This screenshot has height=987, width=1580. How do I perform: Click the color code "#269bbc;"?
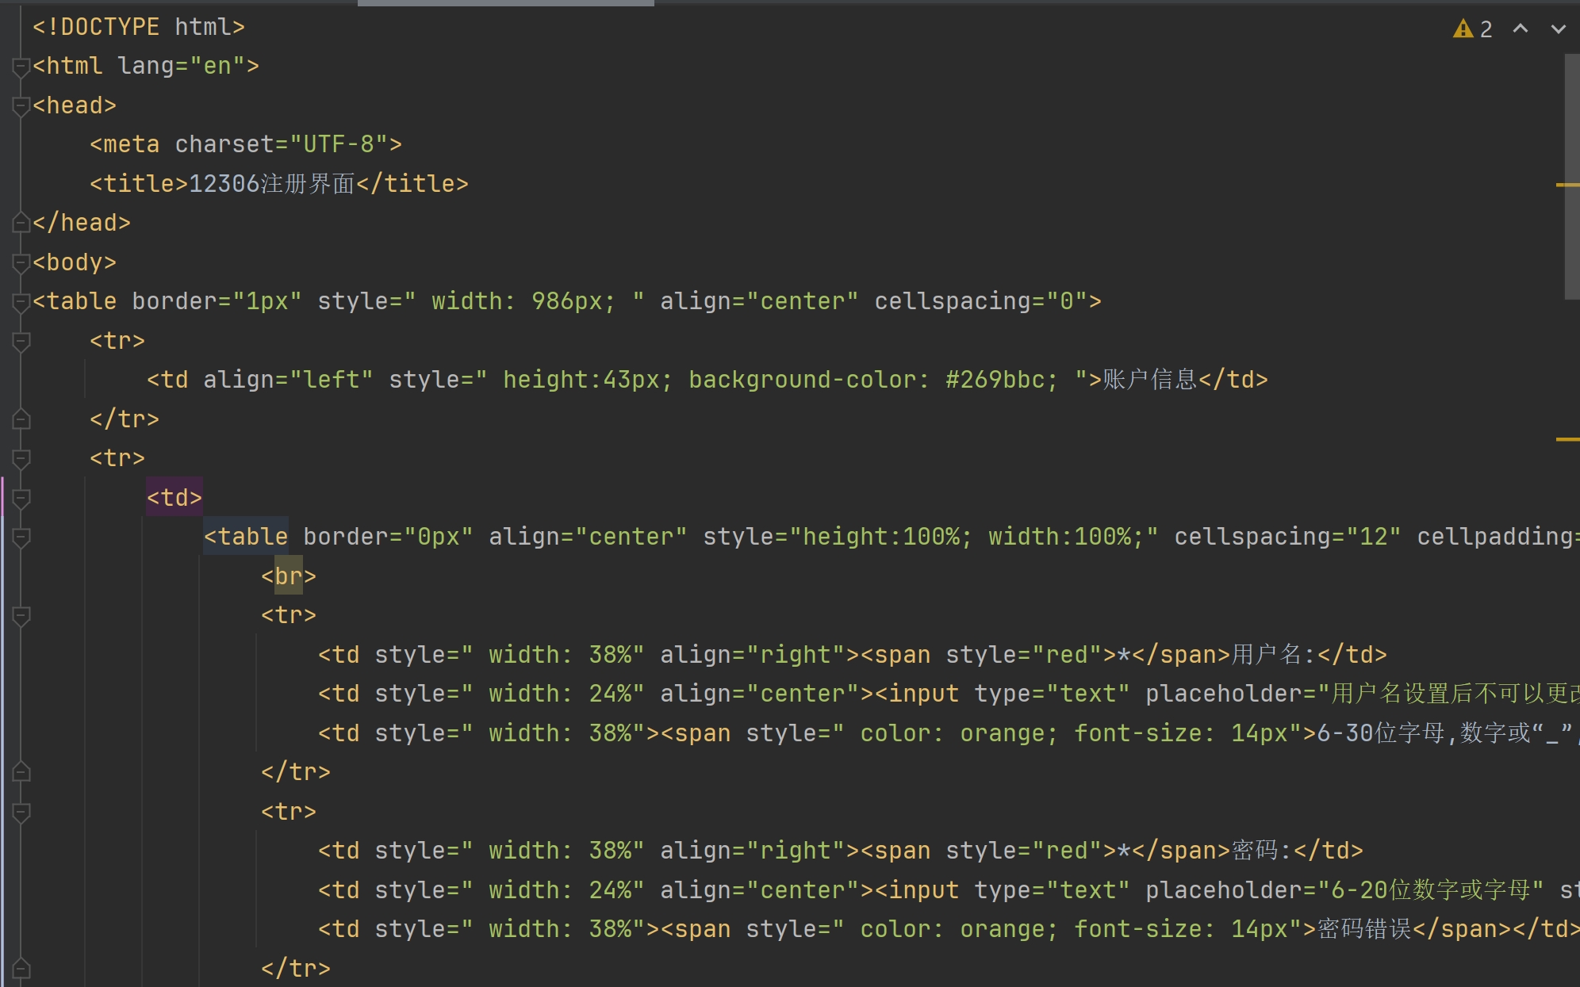coord(1002,380)
